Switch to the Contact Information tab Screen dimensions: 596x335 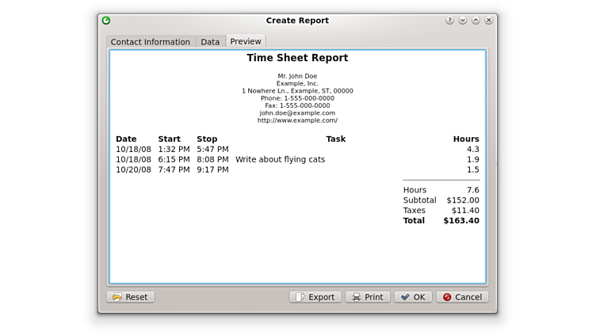(x=151, y=42)
